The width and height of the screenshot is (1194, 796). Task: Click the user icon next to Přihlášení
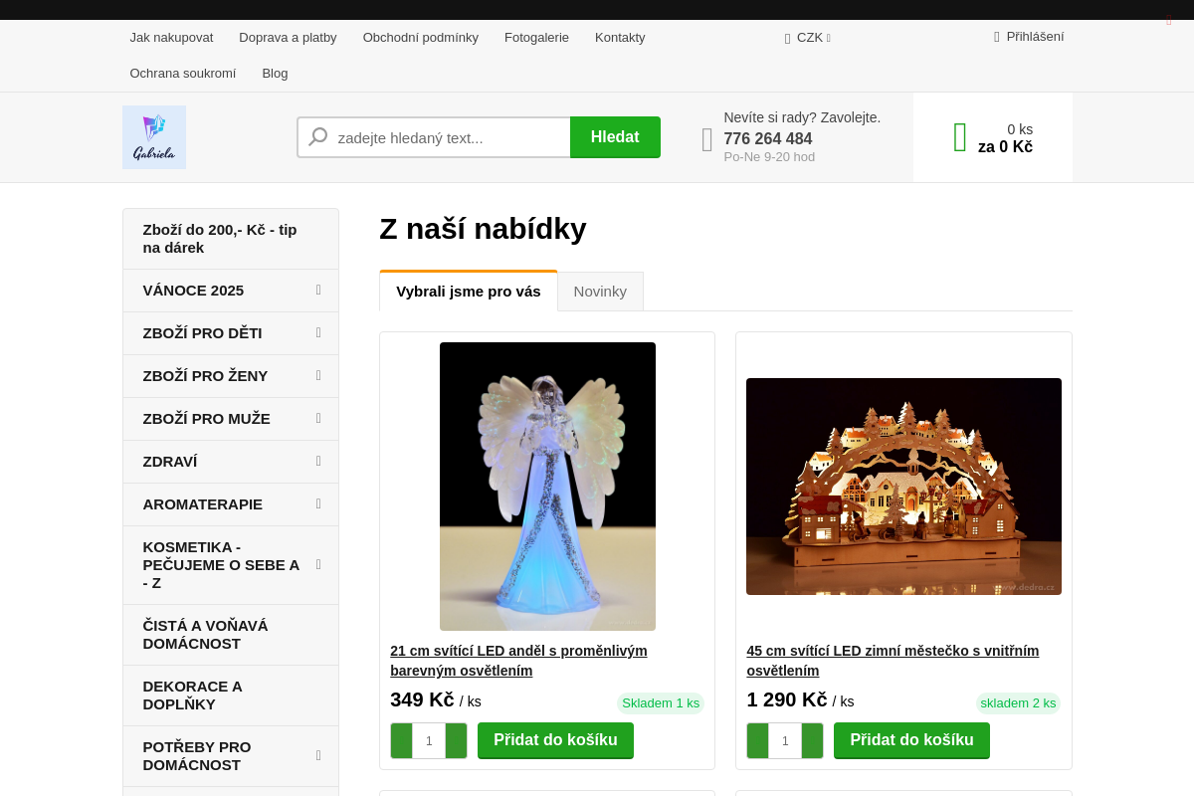997,37
